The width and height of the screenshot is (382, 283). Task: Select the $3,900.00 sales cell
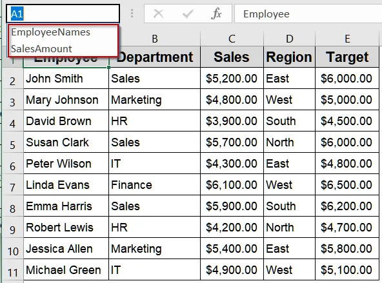pyautogui.click(x=232, y=121)
